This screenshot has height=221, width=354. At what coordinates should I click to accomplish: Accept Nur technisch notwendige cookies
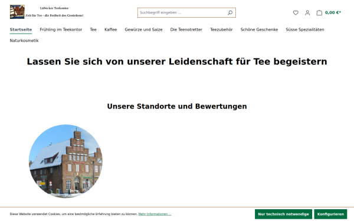click(283, 214)
